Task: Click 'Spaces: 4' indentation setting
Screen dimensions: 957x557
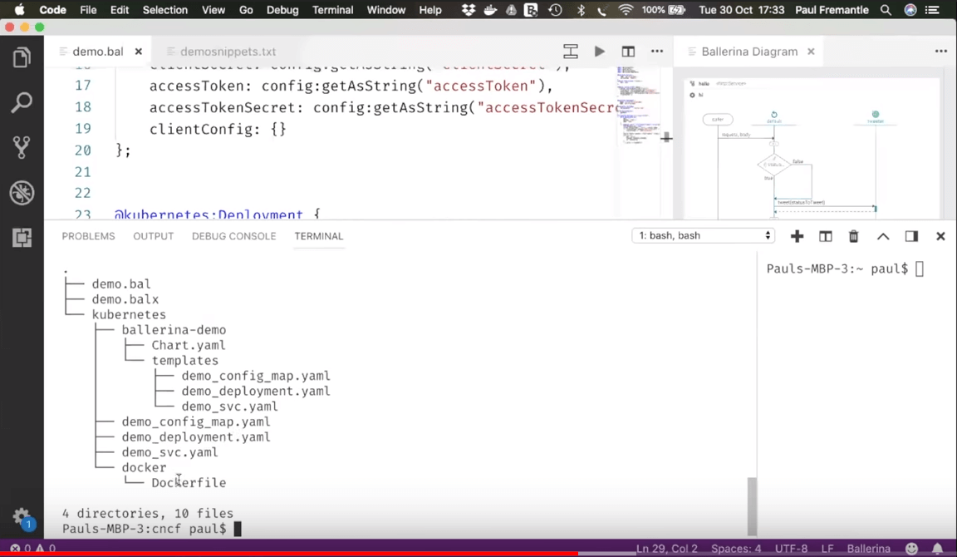Action: (736, 549)
